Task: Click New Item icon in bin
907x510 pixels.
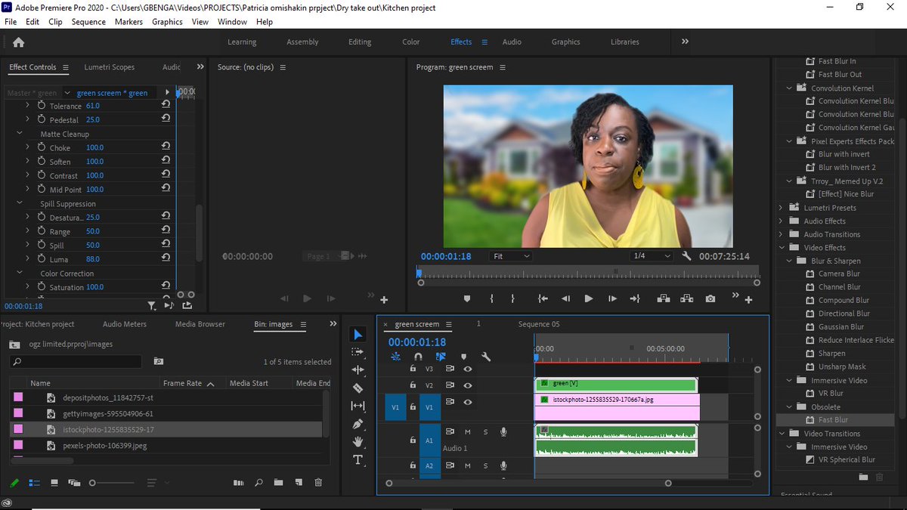Action: tap(299, 482)
